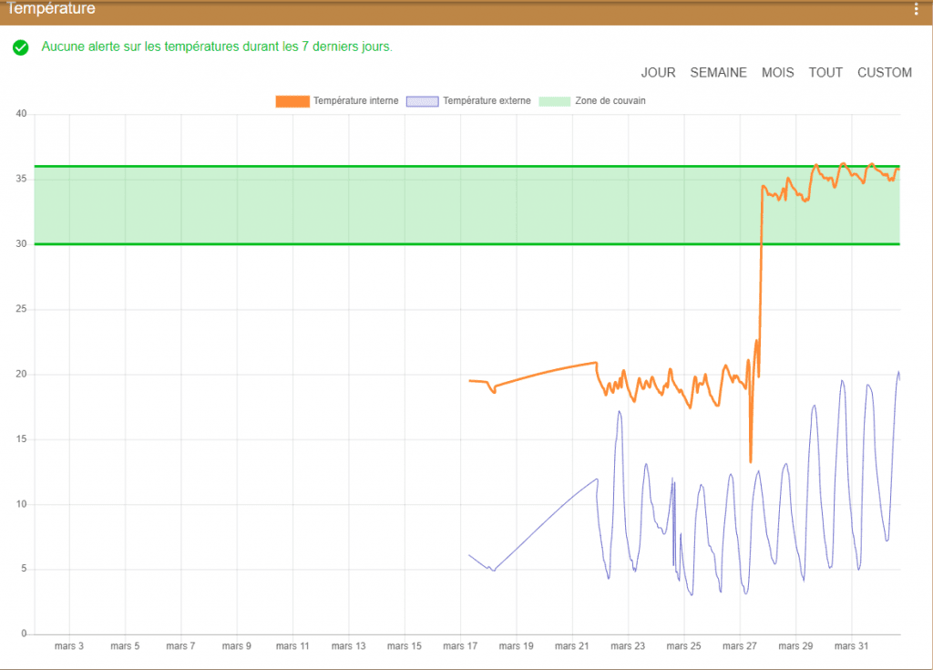The width and height of the screenshot is (933, 670).
Task: Click the 'mars 31' axis label
Action: pyautogui.click(x=852, y=646)
